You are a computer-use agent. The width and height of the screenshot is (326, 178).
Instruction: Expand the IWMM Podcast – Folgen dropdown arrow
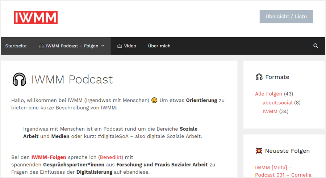103,46
